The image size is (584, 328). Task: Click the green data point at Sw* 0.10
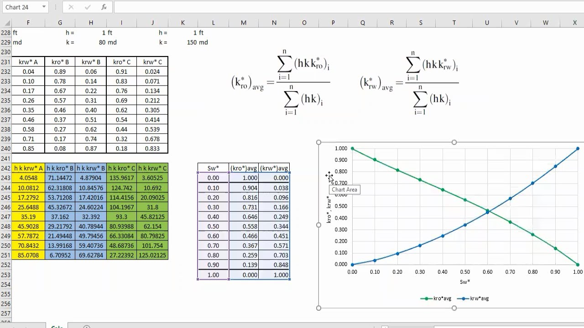click(375, 160)
